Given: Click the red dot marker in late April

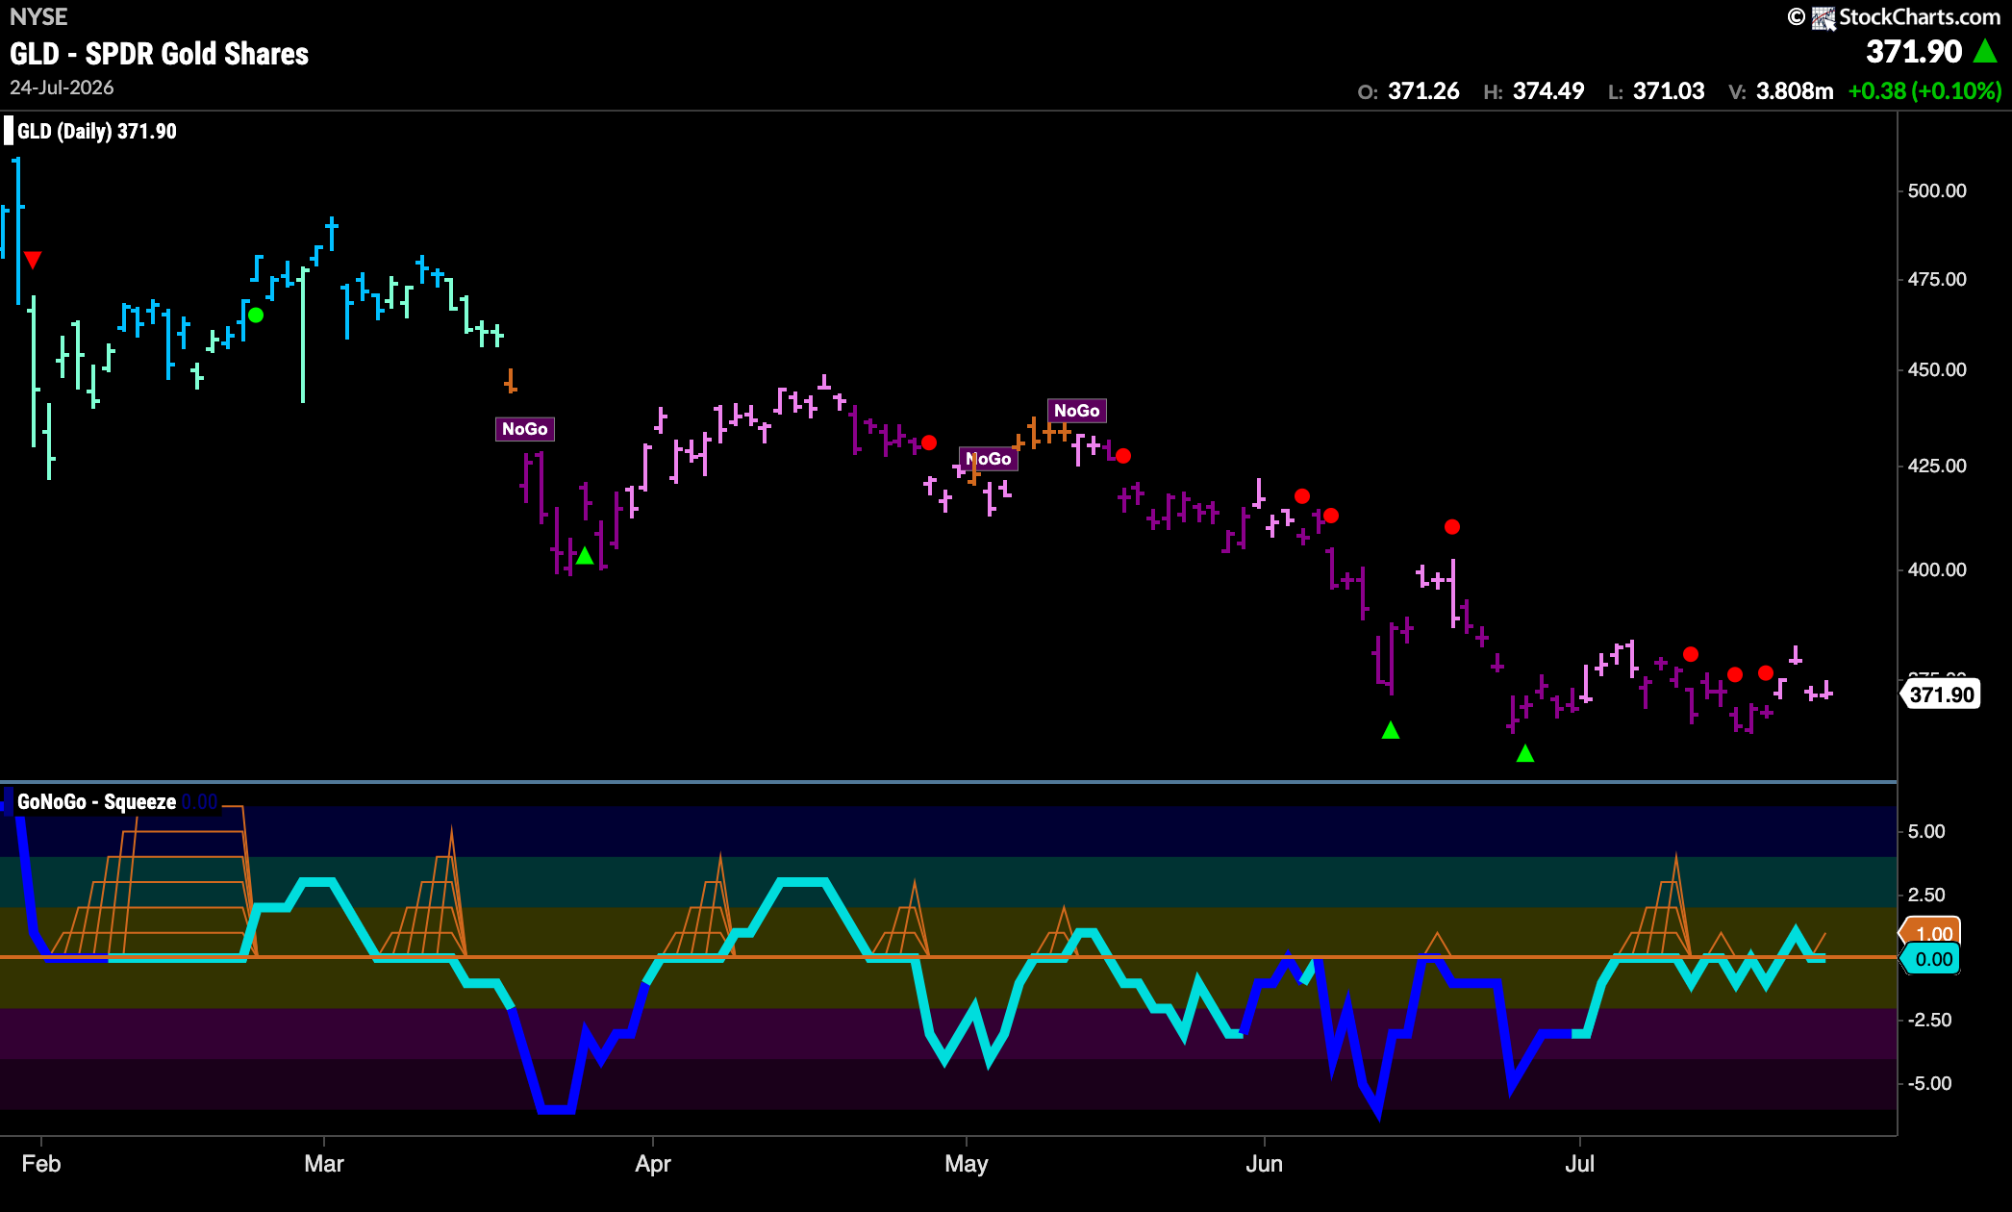Looking at the screenshot, I should [x=929, y=442].
